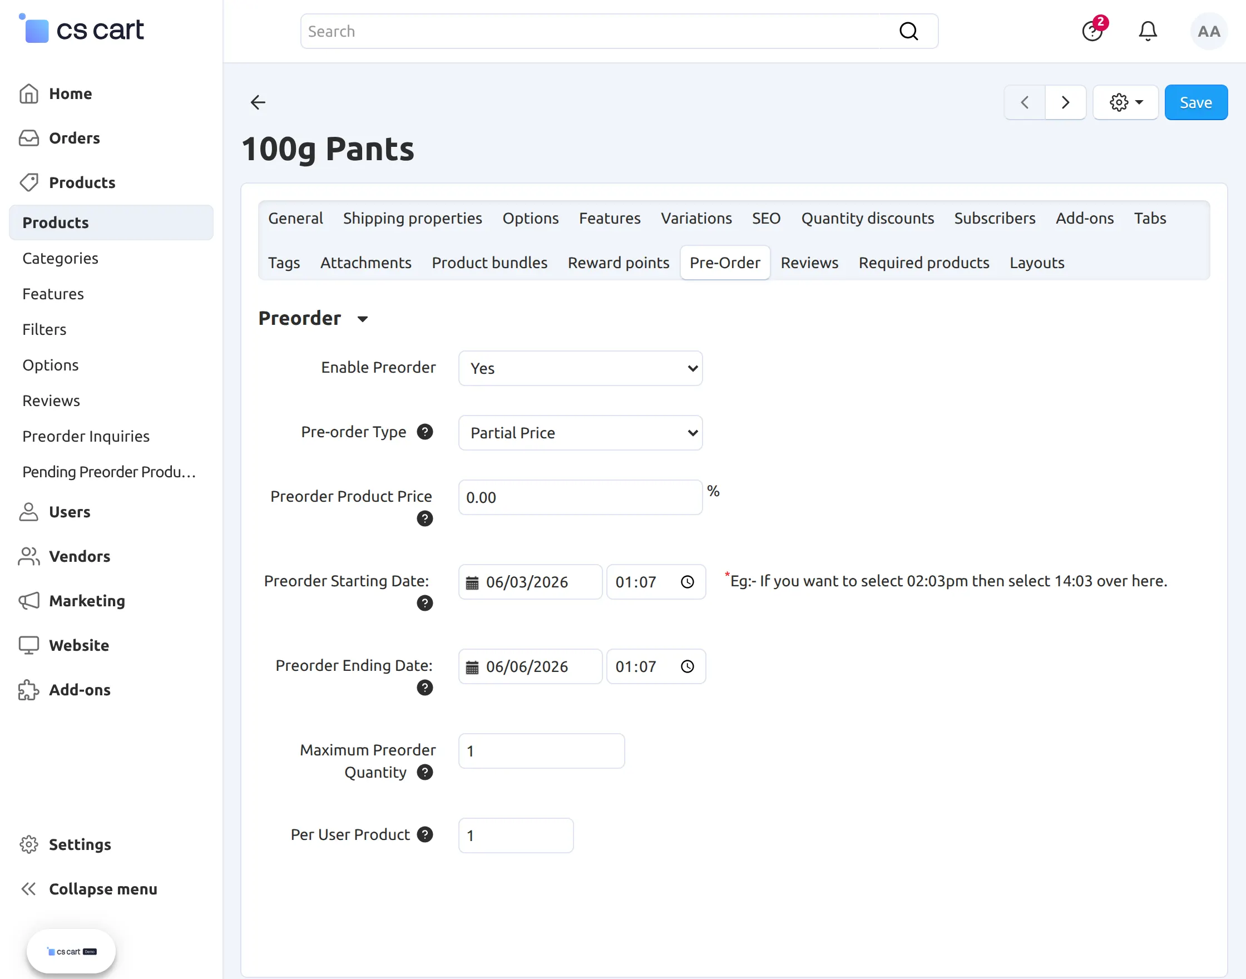The image size is (1246, 979).
Task: Open the notifications bell
Action: pos(1148,31)
